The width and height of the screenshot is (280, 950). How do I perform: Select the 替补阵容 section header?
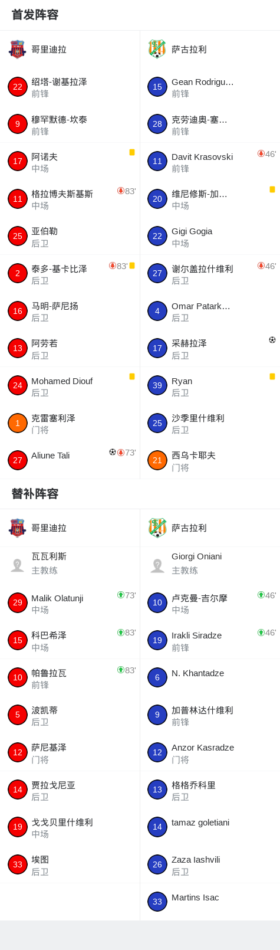[x=35, y=493]
